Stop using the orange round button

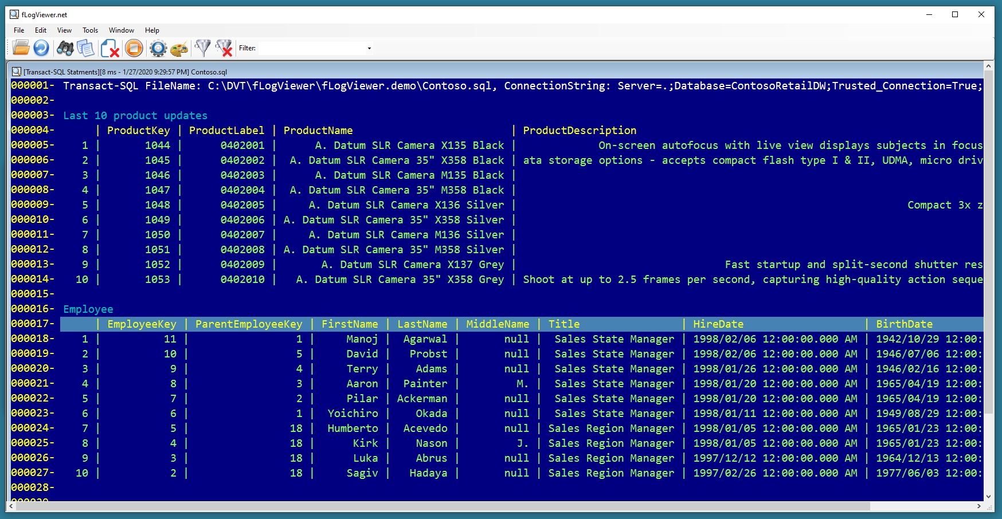pos(134,48)
